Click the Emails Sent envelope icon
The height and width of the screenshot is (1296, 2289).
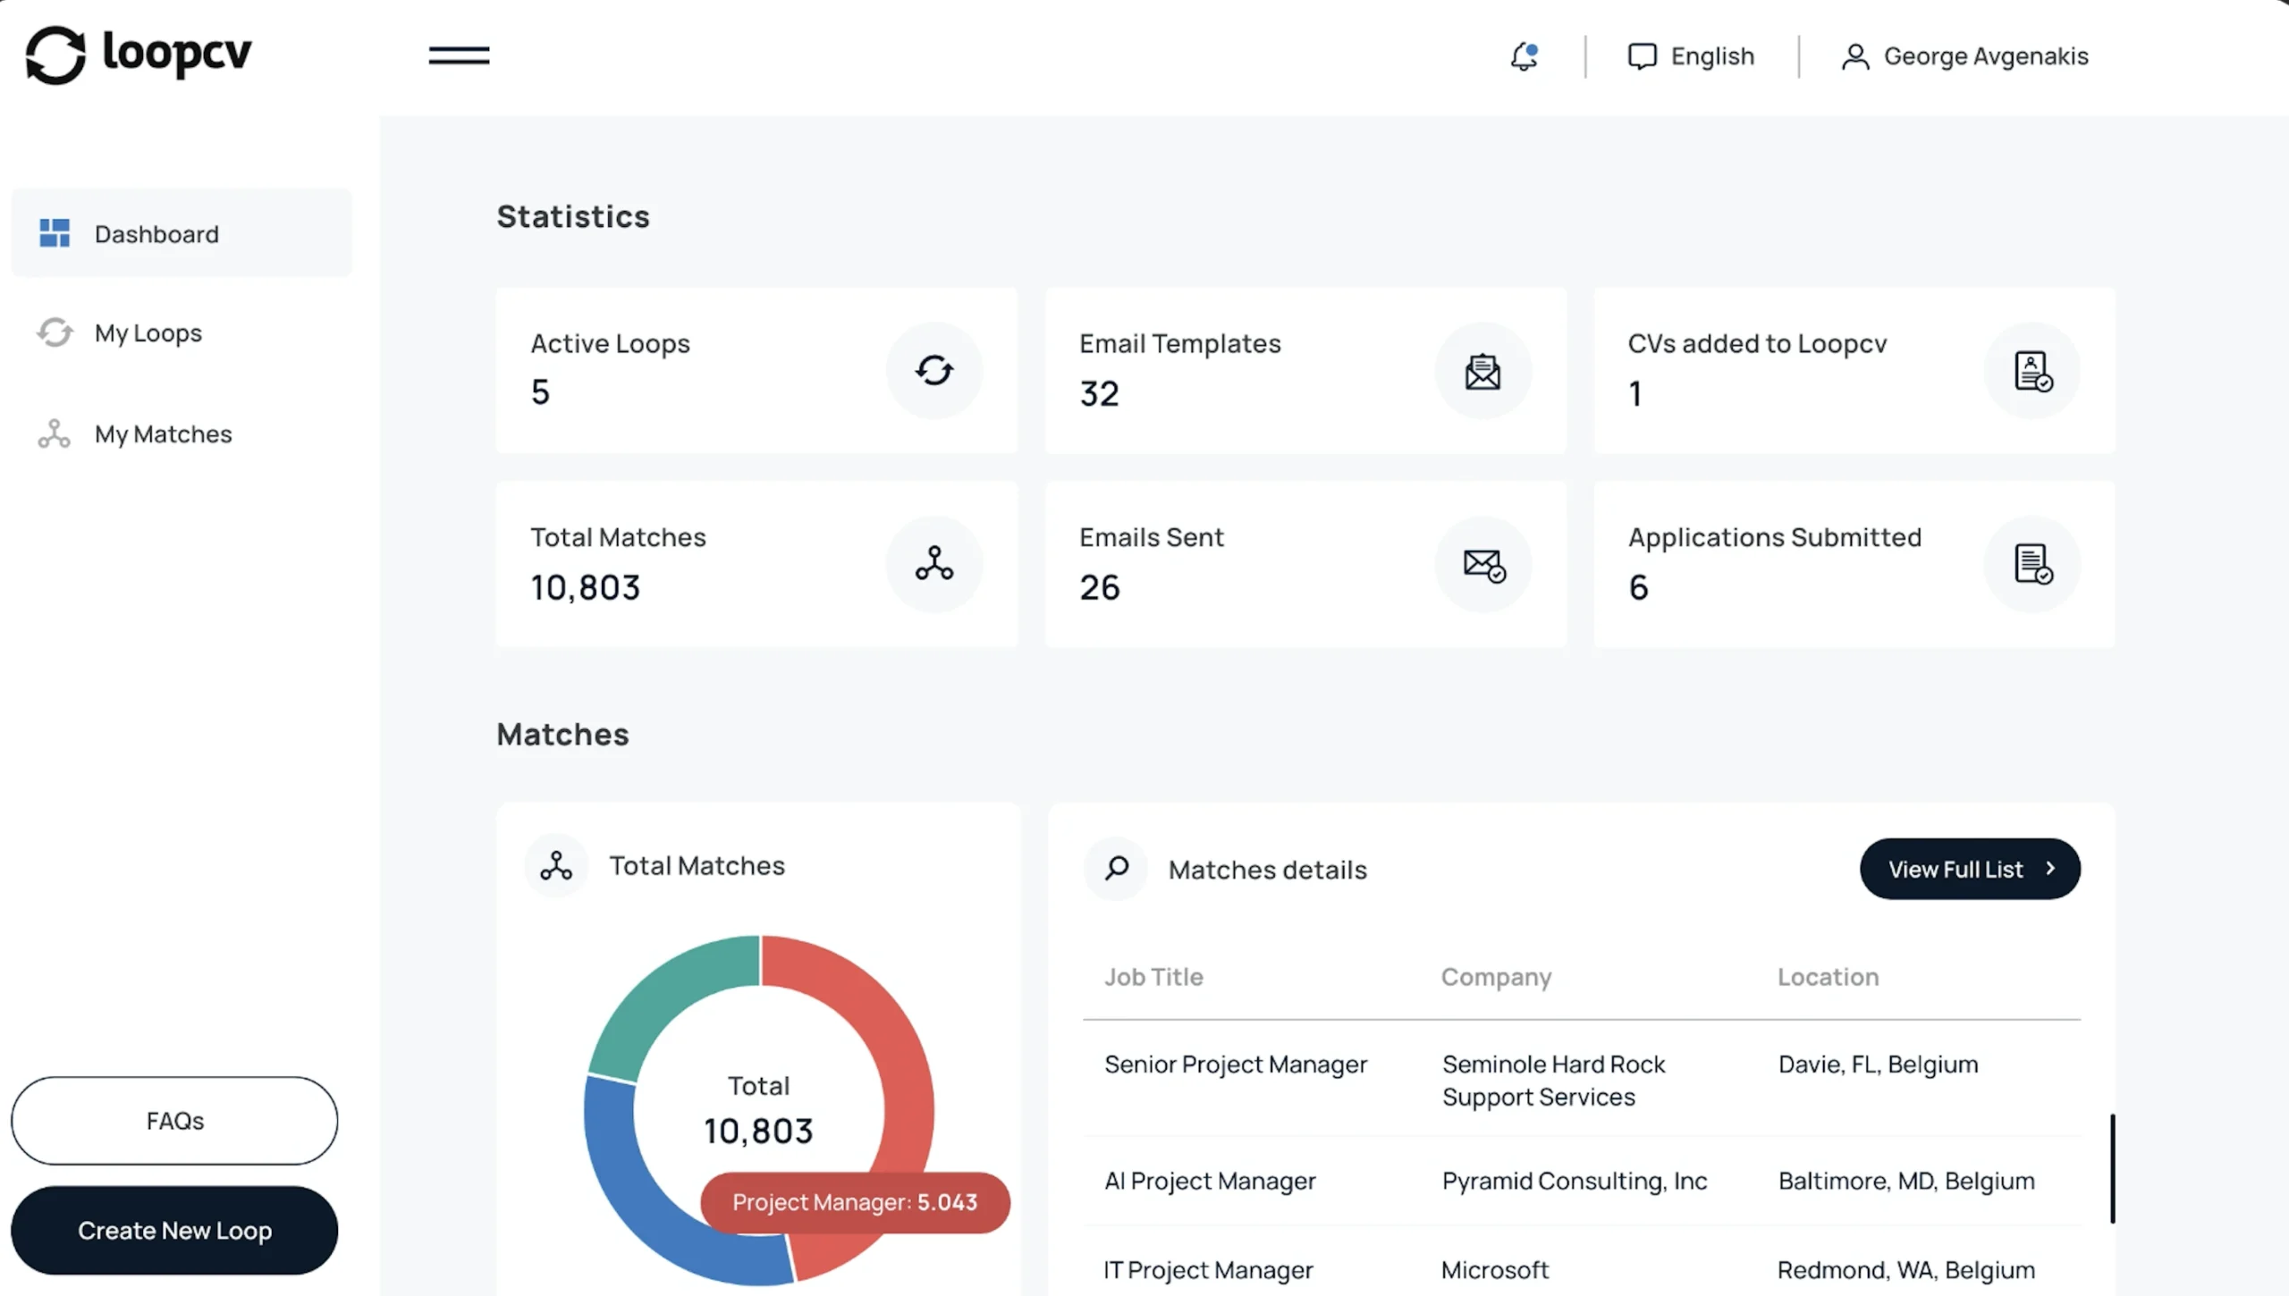(1482, 564)
